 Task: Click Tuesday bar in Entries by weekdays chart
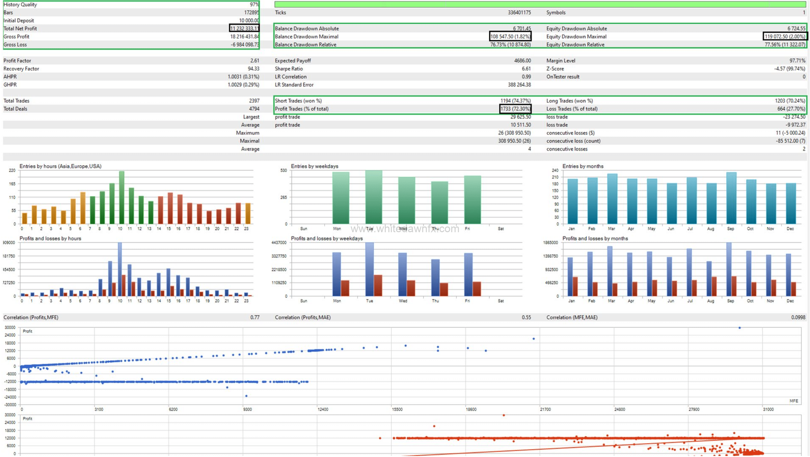[x=374, y=197]
